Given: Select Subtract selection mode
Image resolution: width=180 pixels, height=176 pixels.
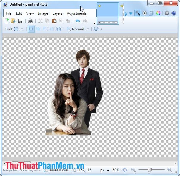Looking at the screenshot, I should pyautogui.click(x=45, y=29).
